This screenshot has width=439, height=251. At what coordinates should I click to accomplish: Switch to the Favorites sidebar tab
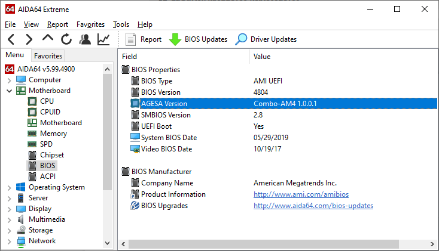[48, 56]
